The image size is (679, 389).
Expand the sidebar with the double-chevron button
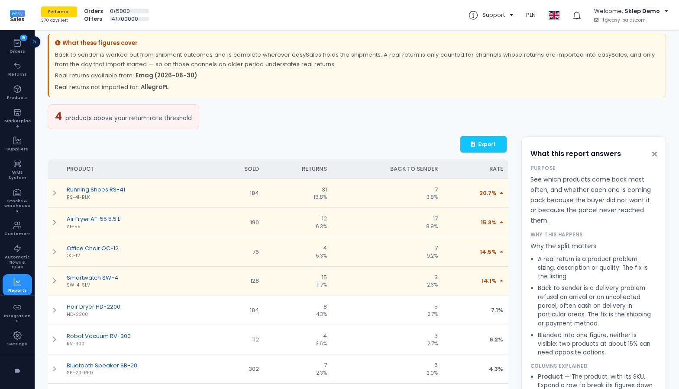(x=35, y=42)
